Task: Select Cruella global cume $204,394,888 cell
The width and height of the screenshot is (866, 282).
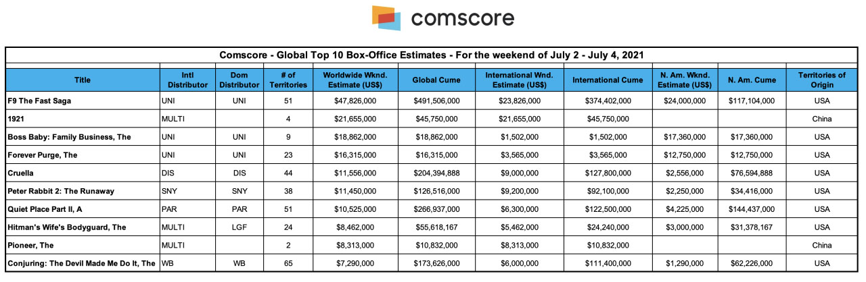Action: [x=436, y=173]
